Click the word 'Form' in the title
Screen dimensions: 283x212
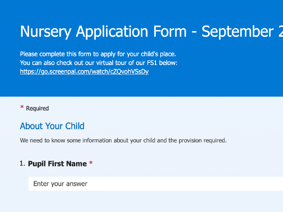tap(170, 32)
